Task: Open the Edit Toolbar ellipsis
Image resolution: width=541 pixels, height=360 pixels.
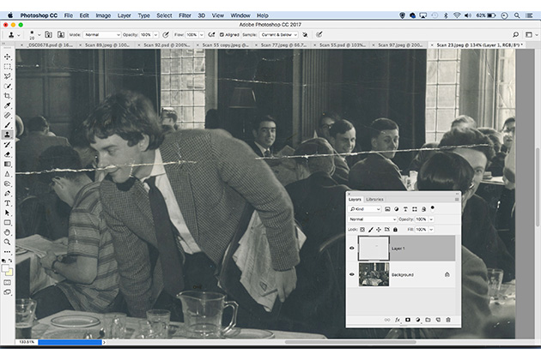Action: (7, 252)
